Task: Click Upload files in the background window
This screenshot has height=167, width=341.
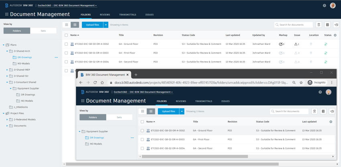Action: tap(92, 25)
